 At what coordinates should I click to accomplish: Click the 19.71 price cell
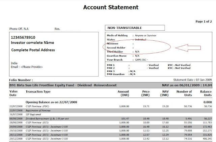(x=146, y=106)
